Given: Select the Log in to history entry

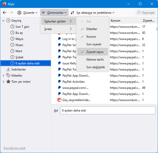Looking at the screenshot, I should click(69, 39).
